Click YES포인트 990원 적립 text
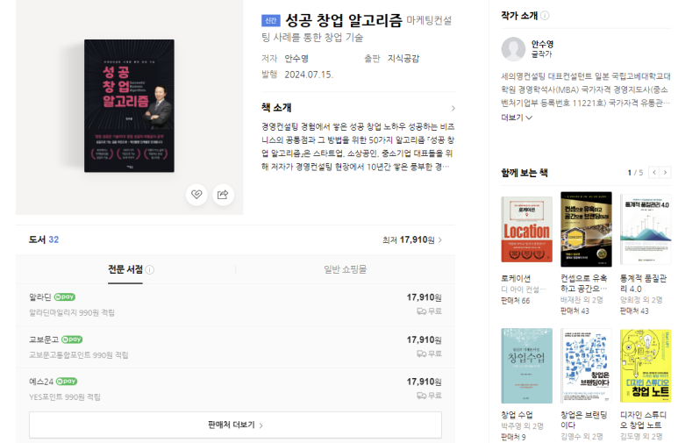This screenshot has height=443, width=678. pos(65,397)
